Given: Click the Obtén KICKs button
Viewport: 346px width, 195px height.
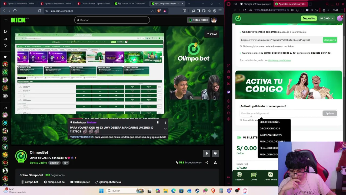Looking at the screenshot, I should tap(198, 20).
